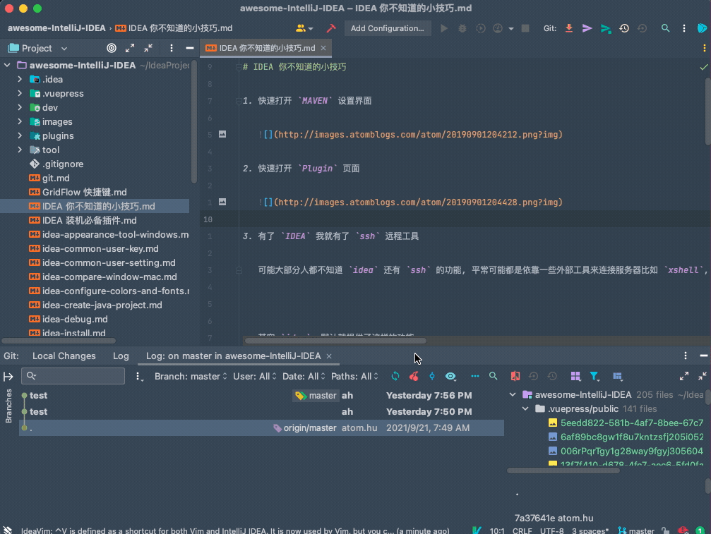This screenshot has width=711, height=534.
Task: Toggle read-only lock icon in status bar
Action: tap(665, 530)
